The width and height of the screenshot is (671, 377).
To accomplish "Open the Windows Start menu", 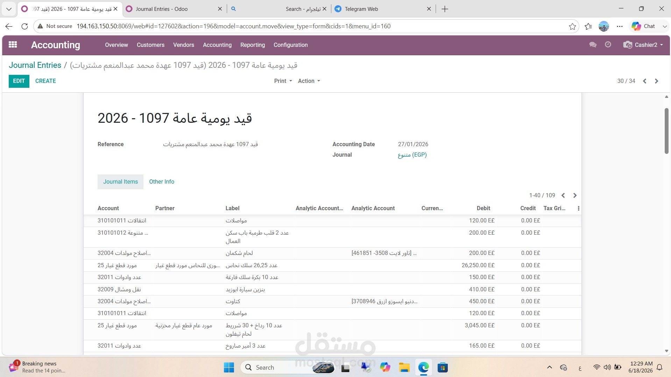I will 229,368.
